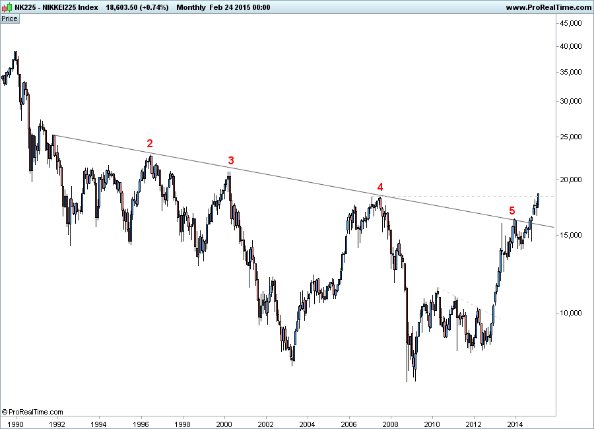This screenshot has height=429, width=594.
Task: Select the red wave label 2
Action: (x=150, y=143)
